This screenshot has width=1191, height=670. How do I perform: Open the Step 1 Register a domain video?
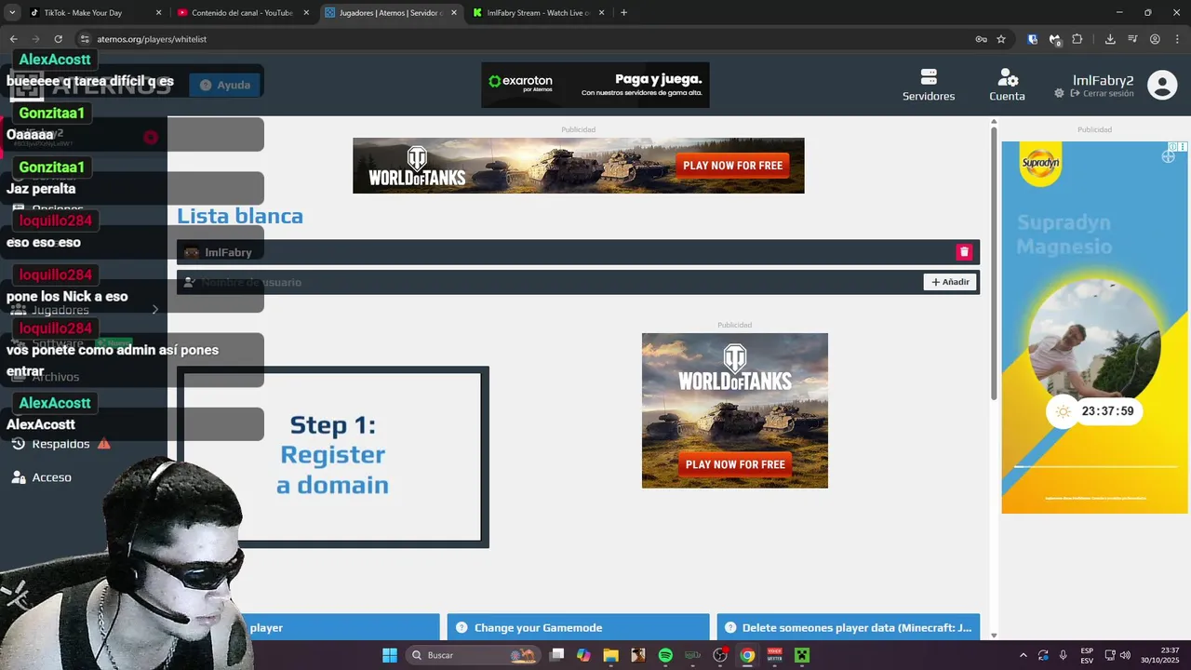click(332, 456)
